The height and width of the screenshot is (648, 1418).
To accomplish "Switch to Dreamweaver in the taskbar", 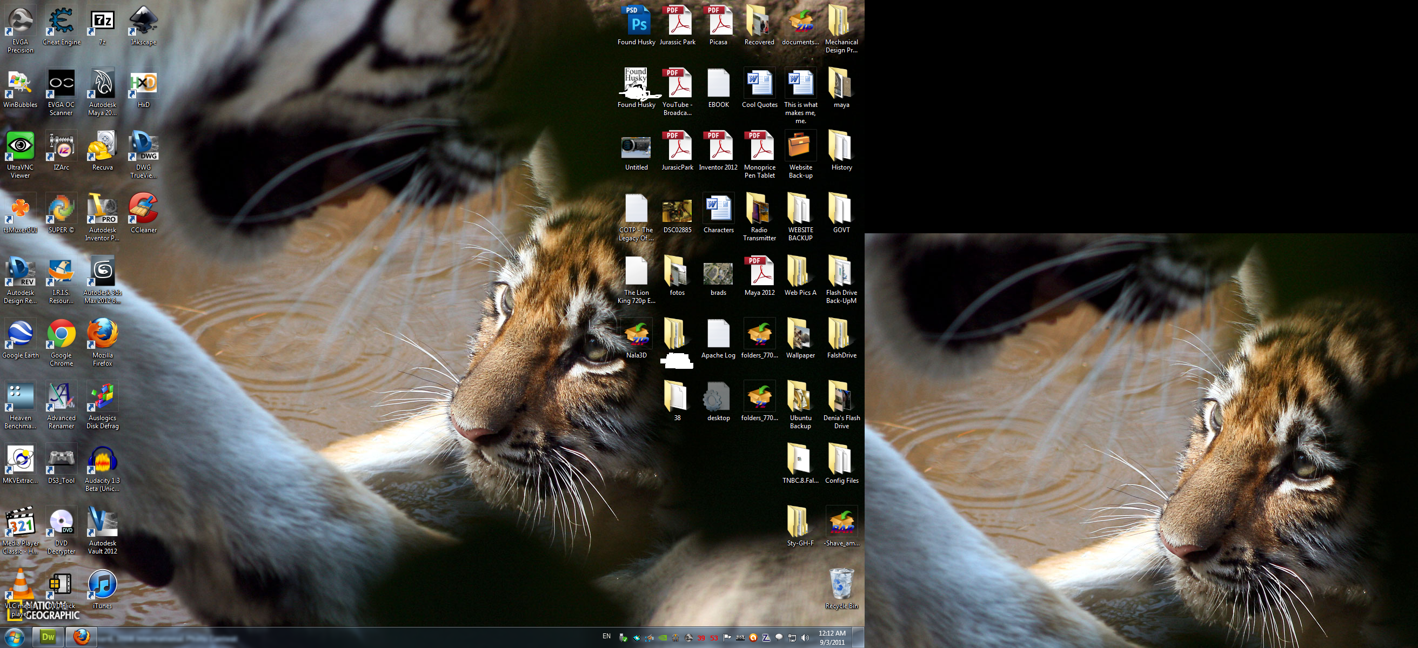I will tap(49, 638).
